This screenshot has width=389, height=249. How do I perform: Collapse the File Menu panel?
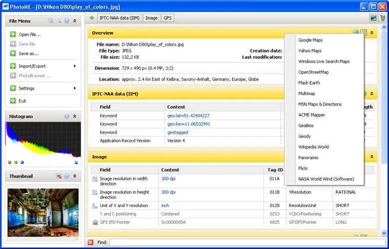pos(75,21)
